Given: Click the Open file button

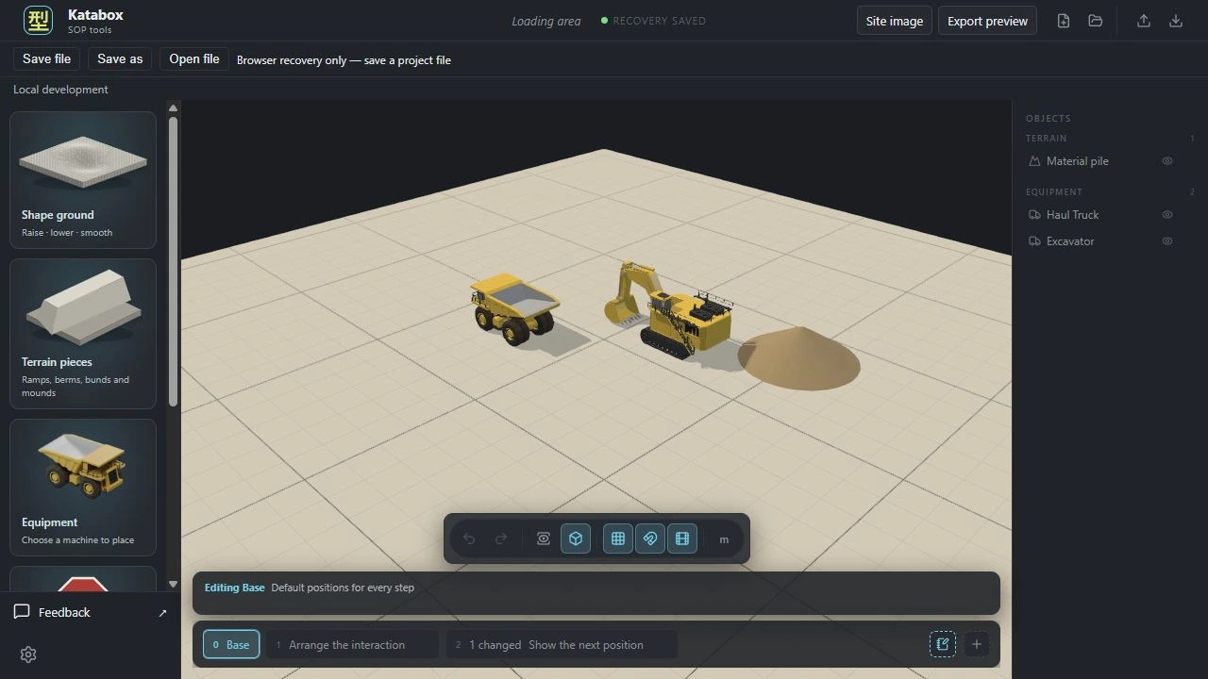Looking at the screenshot, I should pyautogui.click(x=194, y=58).
